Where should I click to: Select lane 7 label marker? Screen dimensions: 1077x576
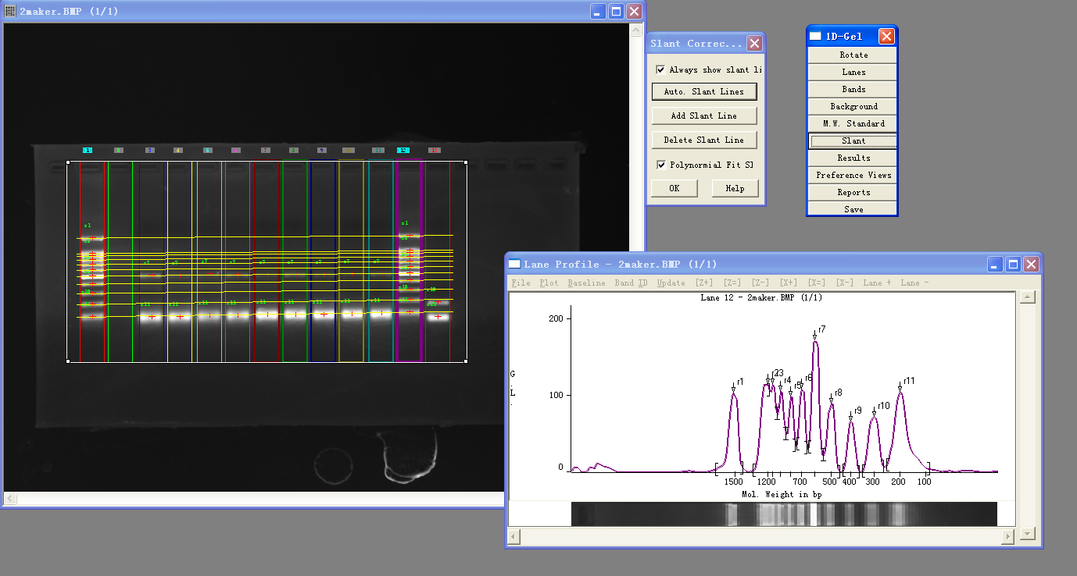[265, 150]
